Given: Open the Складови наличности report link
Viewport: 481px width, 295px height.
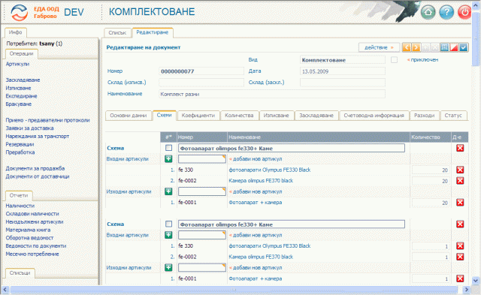Looking at the screenshot, I should (32, 213).
